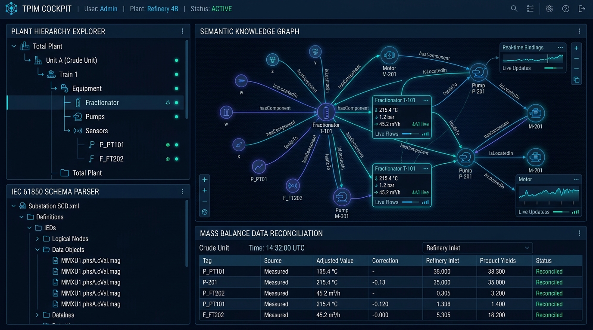The height and width of the screenshot is (330, 593).
Task: Open IEC 61850 Schema Parser options menu
Action: (x=182, y=192)
